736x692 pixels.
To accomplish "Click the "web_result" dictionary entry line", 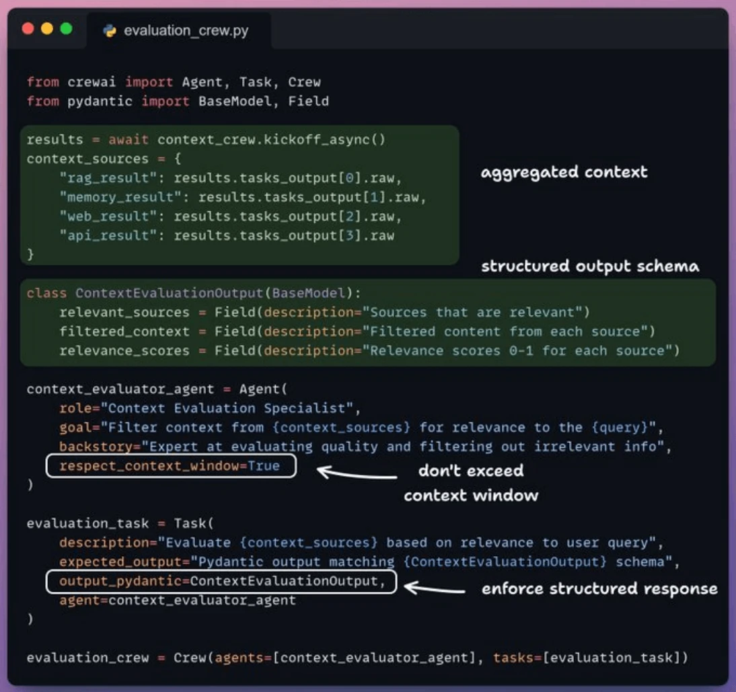I will 231,217.
